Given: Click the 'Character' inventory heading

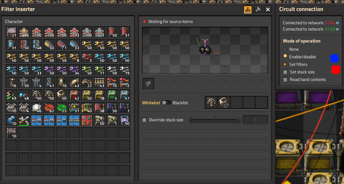Looking at the screenshot, I should 14,21.
